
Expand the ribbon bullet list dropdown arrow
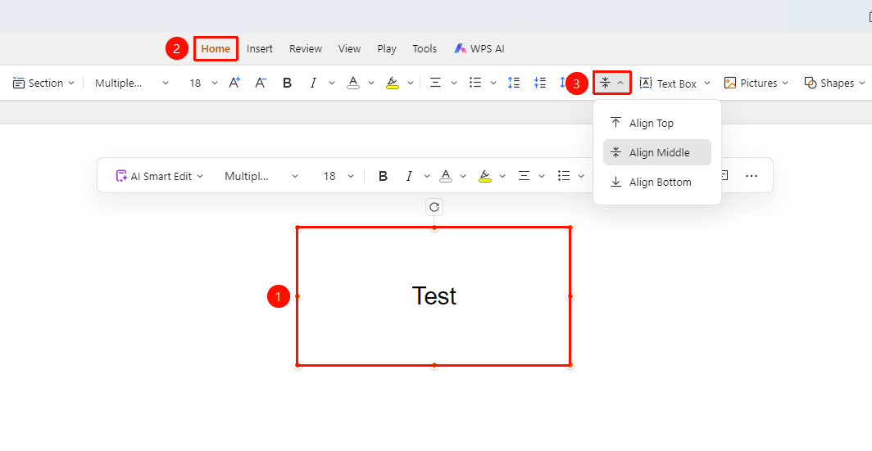pyautogui.click(x=493, y=83)
